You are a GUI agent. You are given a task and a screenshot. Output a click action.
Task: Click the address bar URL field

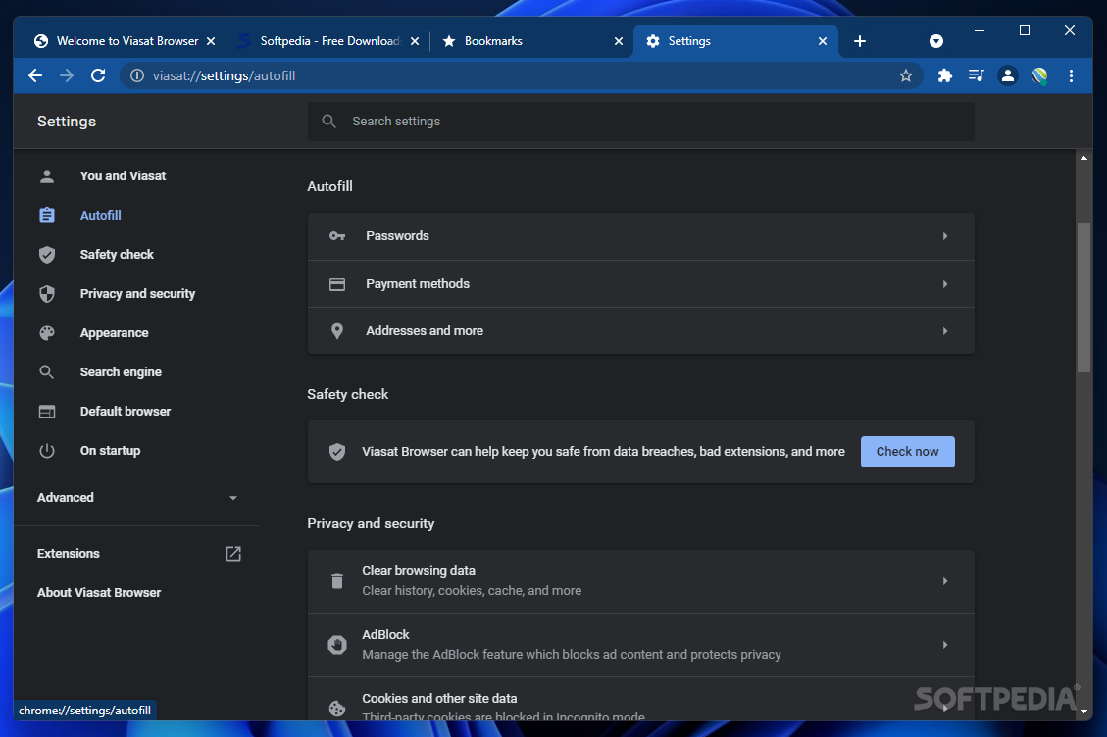coord(521,75)
